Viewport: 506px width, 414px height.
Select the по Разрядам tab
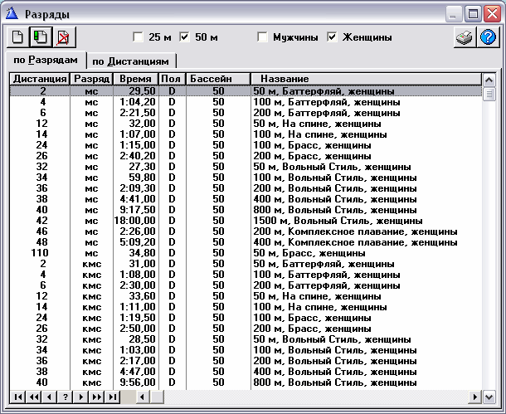(46, 61)
